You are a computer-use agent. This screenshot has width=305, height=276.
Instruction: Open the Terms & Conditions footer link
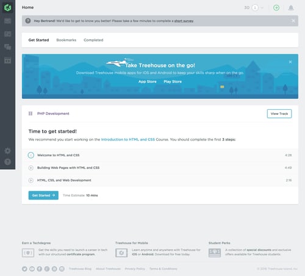click(163, 269)
